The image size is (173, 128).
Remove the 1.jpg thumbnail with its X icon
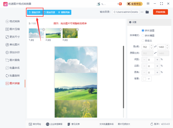coord(44,29)
